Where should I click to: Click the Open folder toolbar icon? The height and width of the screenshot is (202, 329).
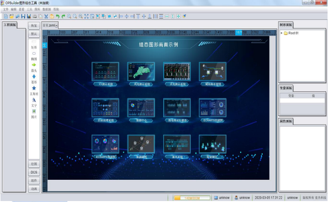coord(12,16)
